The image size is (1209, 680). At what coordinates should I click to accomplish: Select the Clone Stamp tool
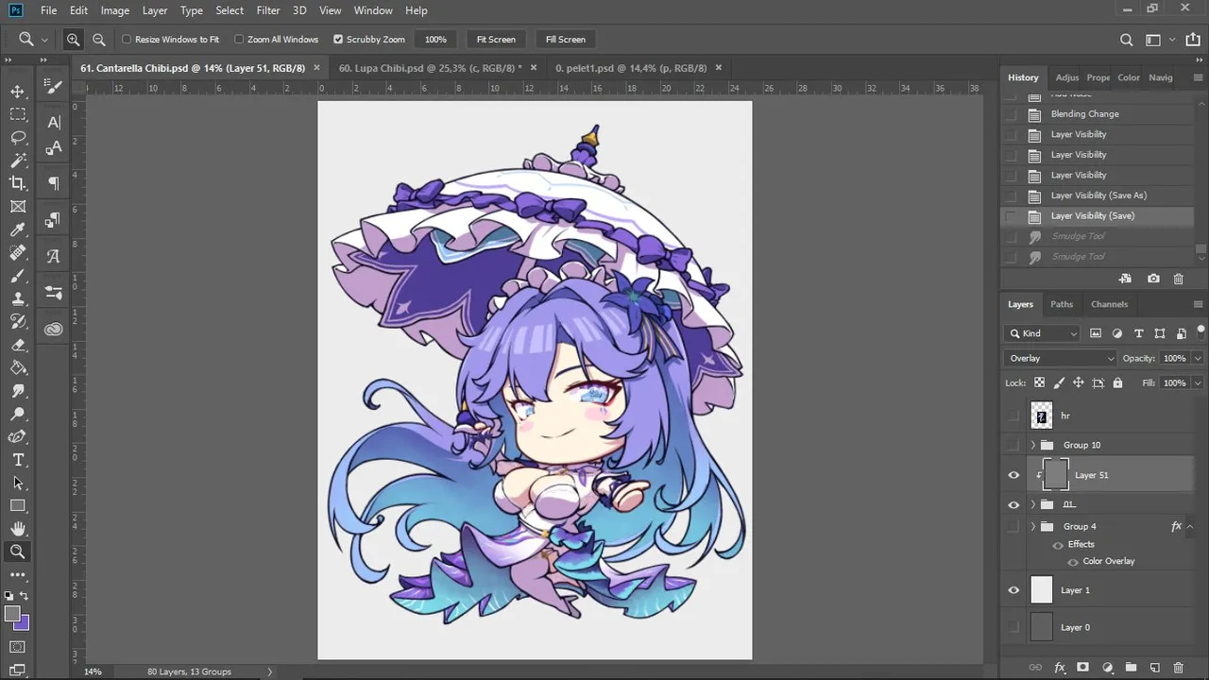pos(18,298)
